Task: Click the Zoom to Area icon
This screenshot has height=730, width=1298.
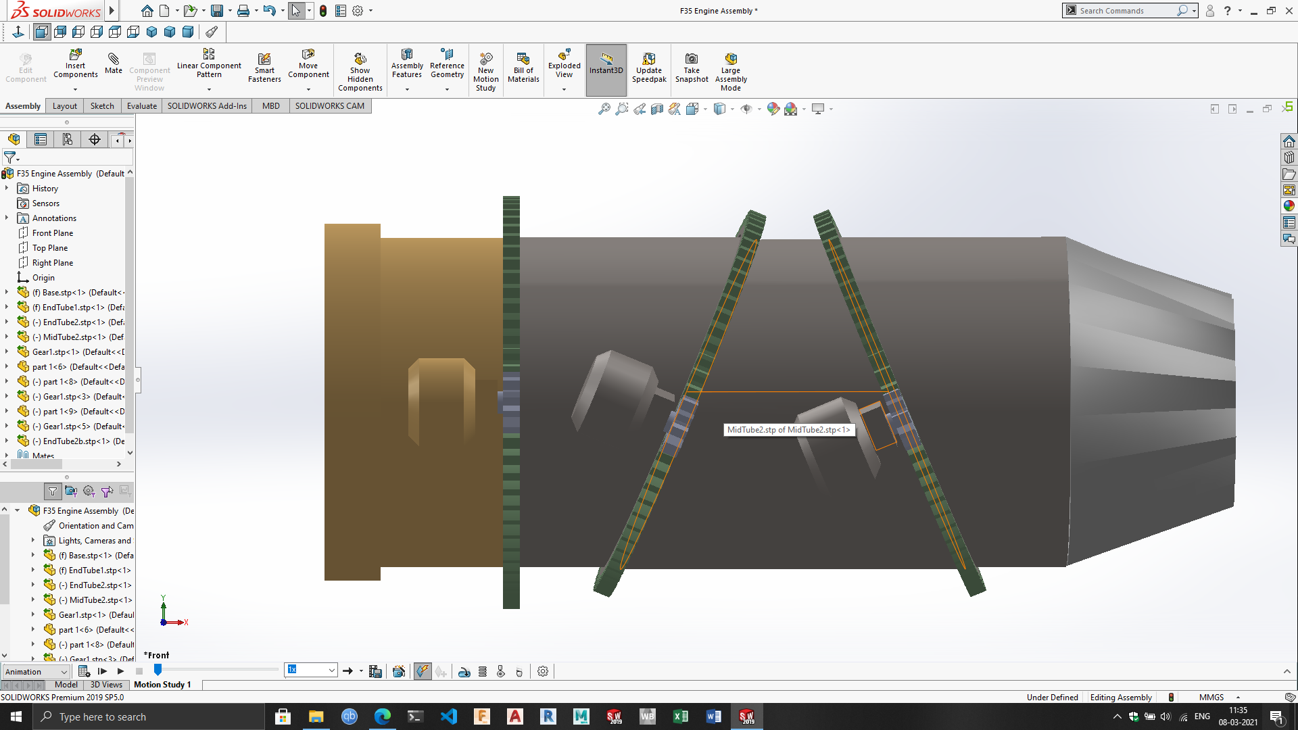Action: point(621,109)
